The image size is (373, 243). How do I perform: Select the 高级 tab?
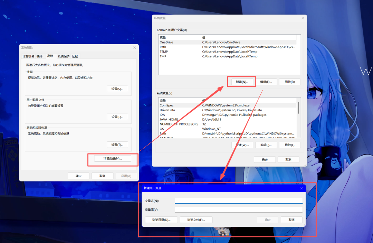(50, 56)
